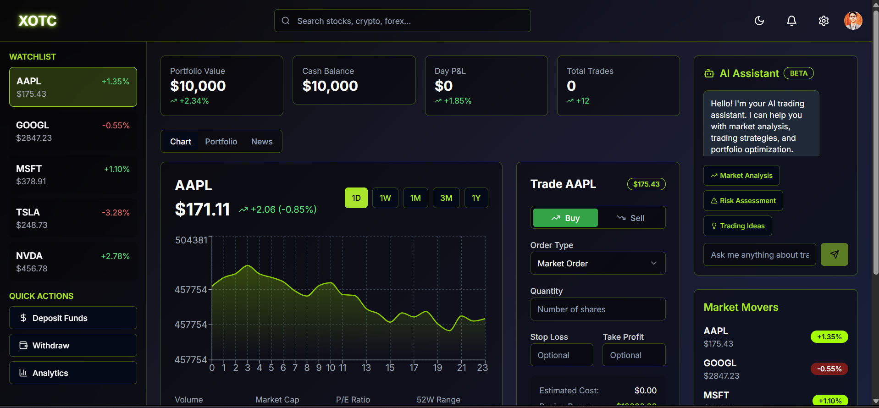879x408 pixels.
Task: Click the +1.35% Market Movers badge
Action: point(829,336)
